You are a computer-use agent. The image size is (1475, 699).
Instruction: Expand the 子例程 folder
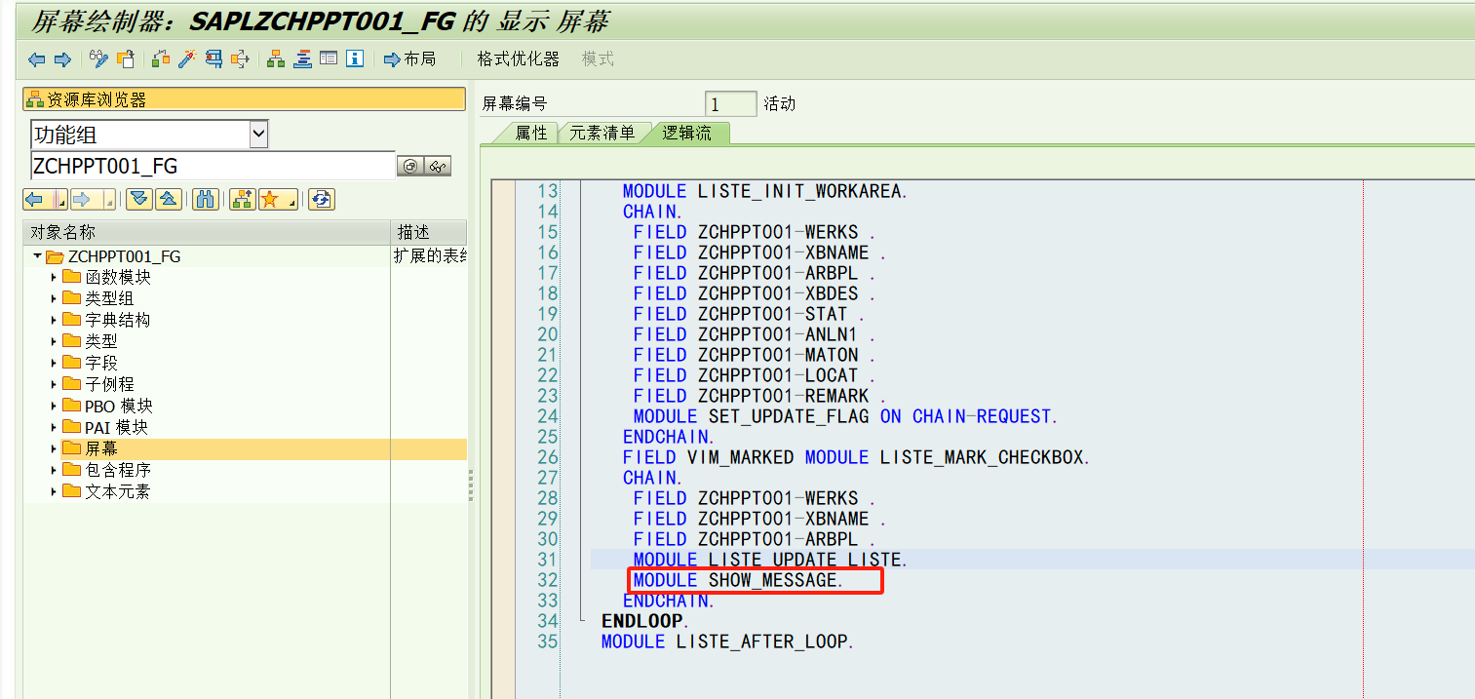coord(54,385)
